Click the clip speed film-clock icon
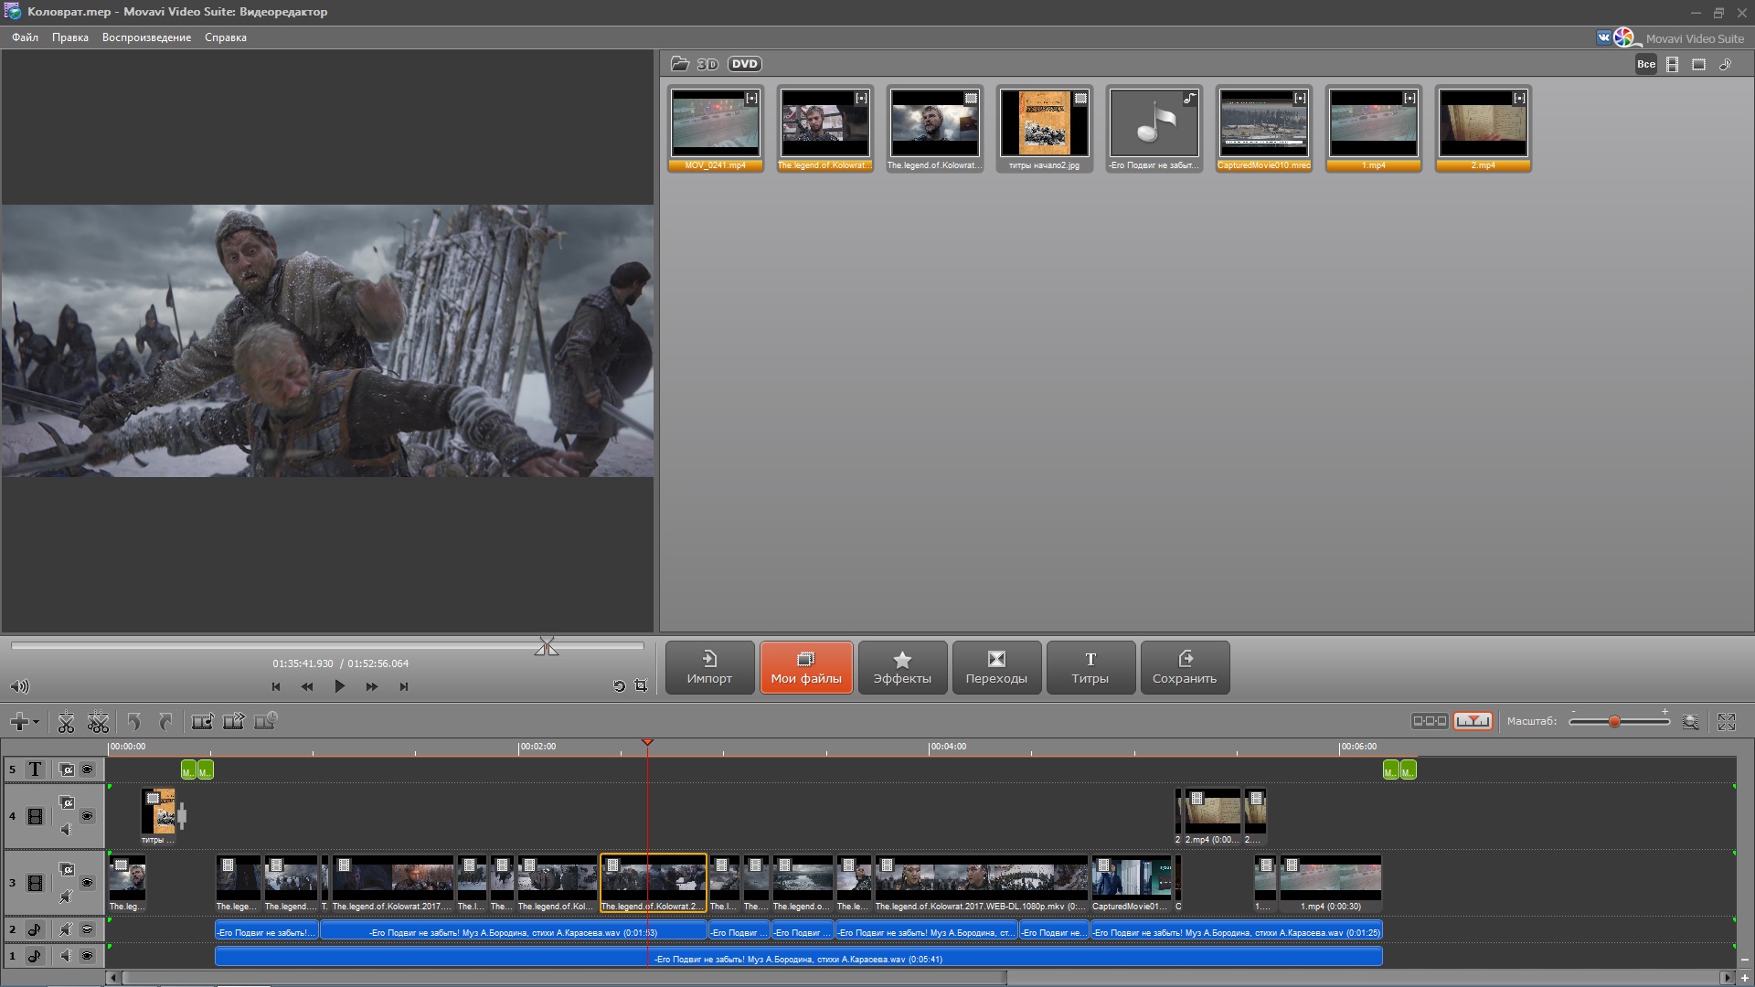Screen dimensions: 1755x987 (265, 722)
